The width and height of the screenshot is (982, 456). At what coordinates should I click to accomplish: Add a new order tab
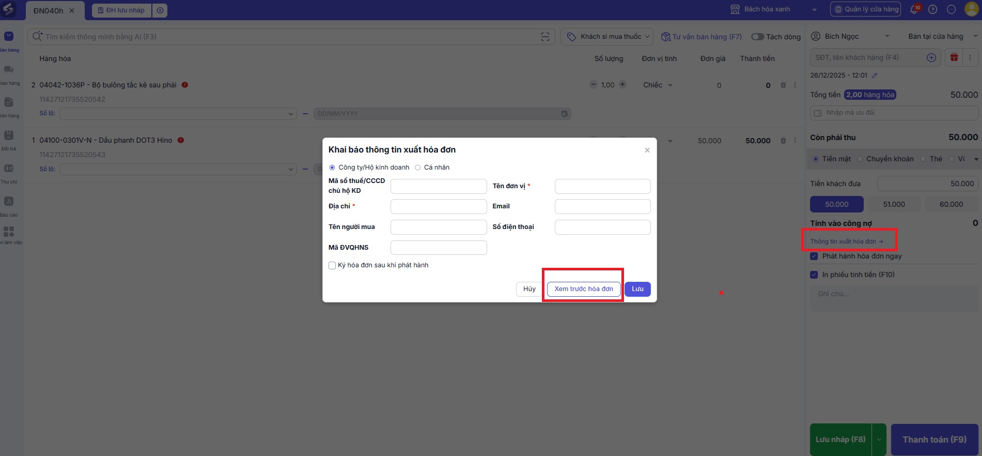pyautogui.click(x=160, y=10)
